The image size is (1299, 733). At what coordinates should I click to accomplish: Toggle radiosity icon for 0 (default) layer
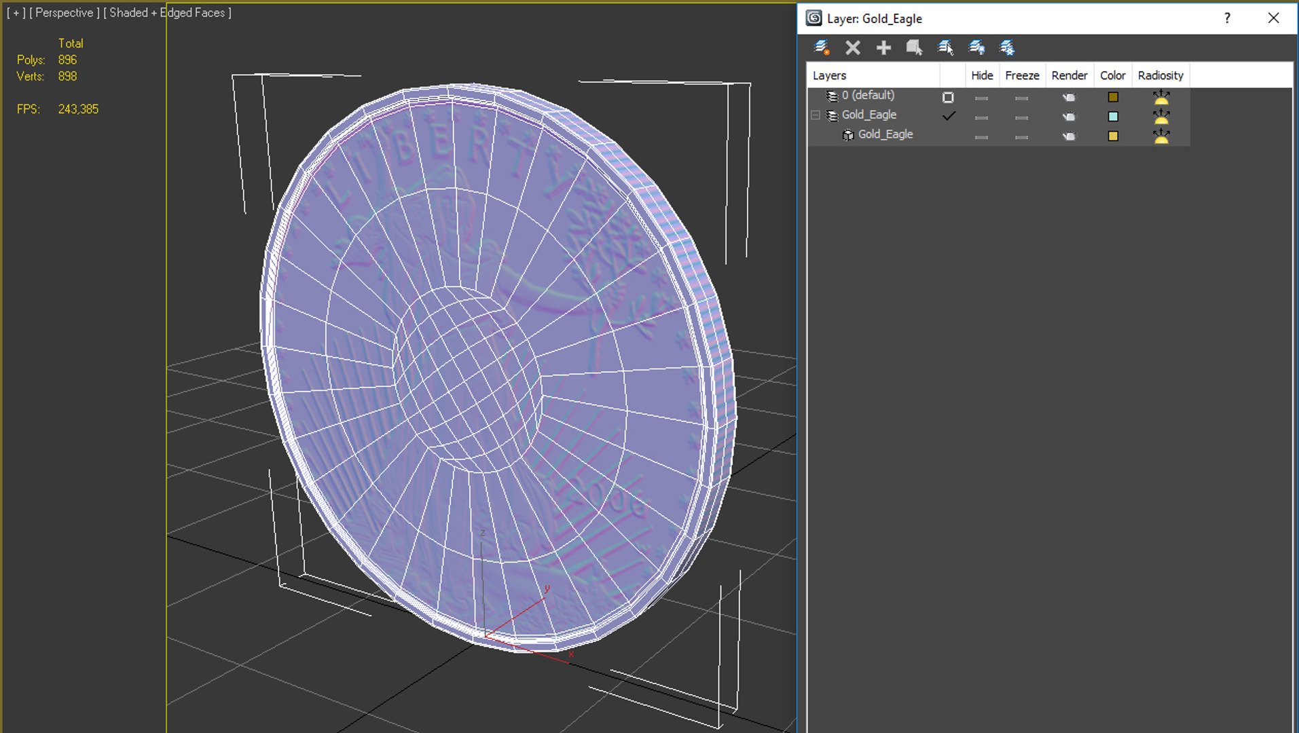[x=1161, y=97]
